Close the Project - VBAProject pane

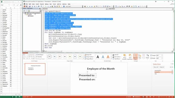40,8
